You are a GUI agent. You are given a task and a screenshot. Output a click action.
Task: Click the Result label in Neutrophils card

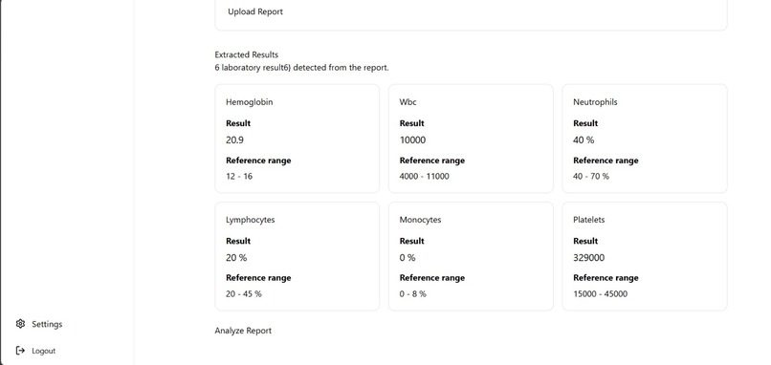pyautogui.click(x=585, y=123)
